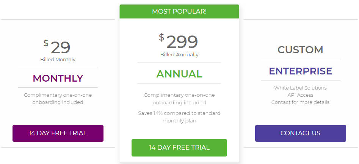This screenshot has width=359, height=164.
Task: Click the purple MONTHLY plan title
Action: point(58,78)
